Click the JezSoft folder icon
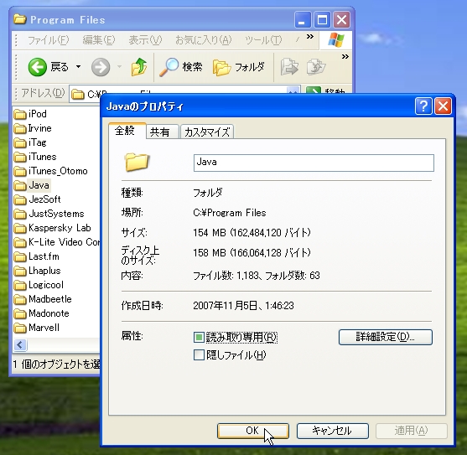This screenshot has width=467, height=455. tap(20, 199)
